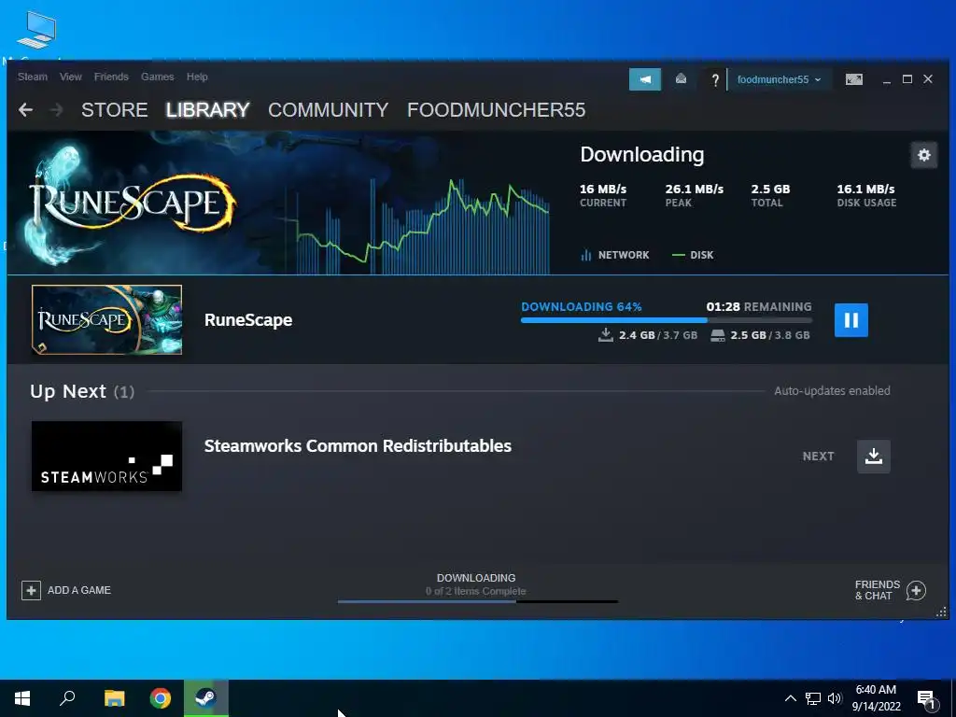Click the RuneScape title in download row
956x717 pixels.
click(248, 320)
